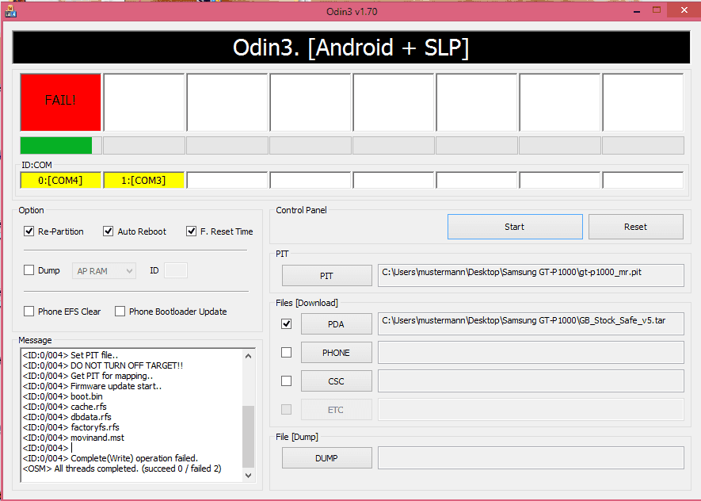701x501 pixels.
Task: Check the PHONE file checkbox
Action: tap(286, 353)
